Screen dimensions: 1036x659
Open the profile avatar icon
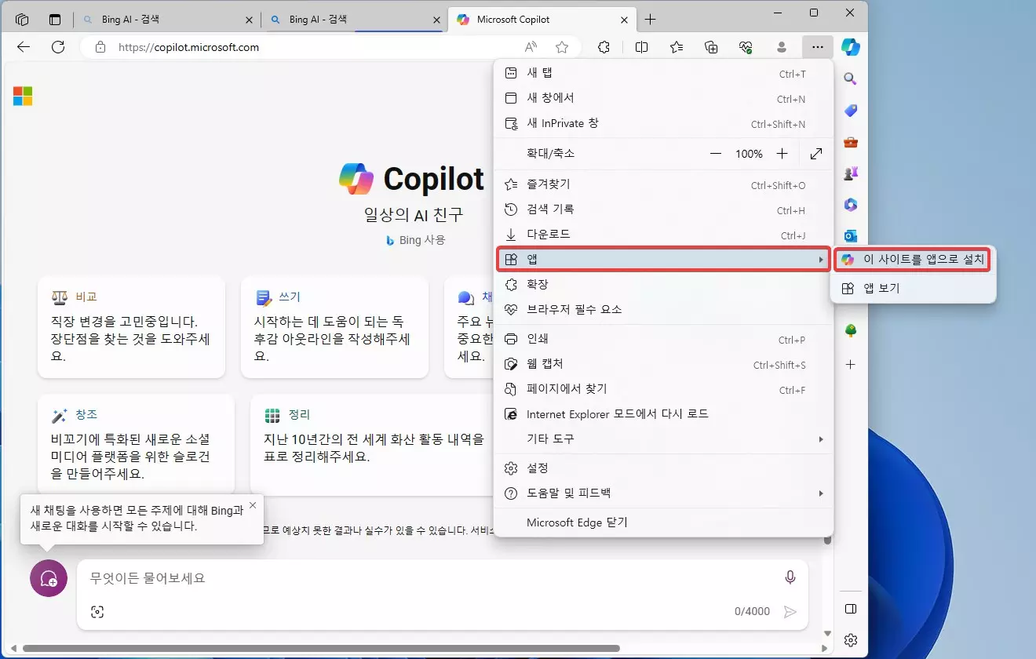click(x=781, y=47)
